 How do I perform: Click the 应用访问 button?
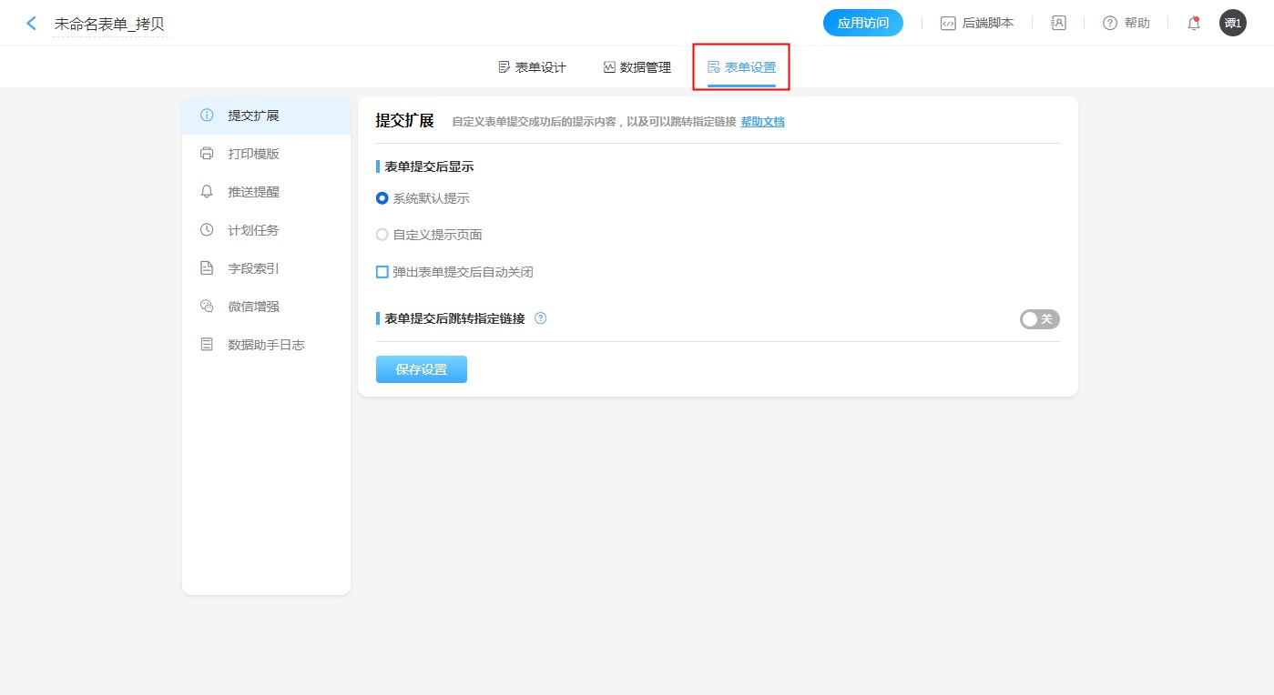tap(862, 23)
